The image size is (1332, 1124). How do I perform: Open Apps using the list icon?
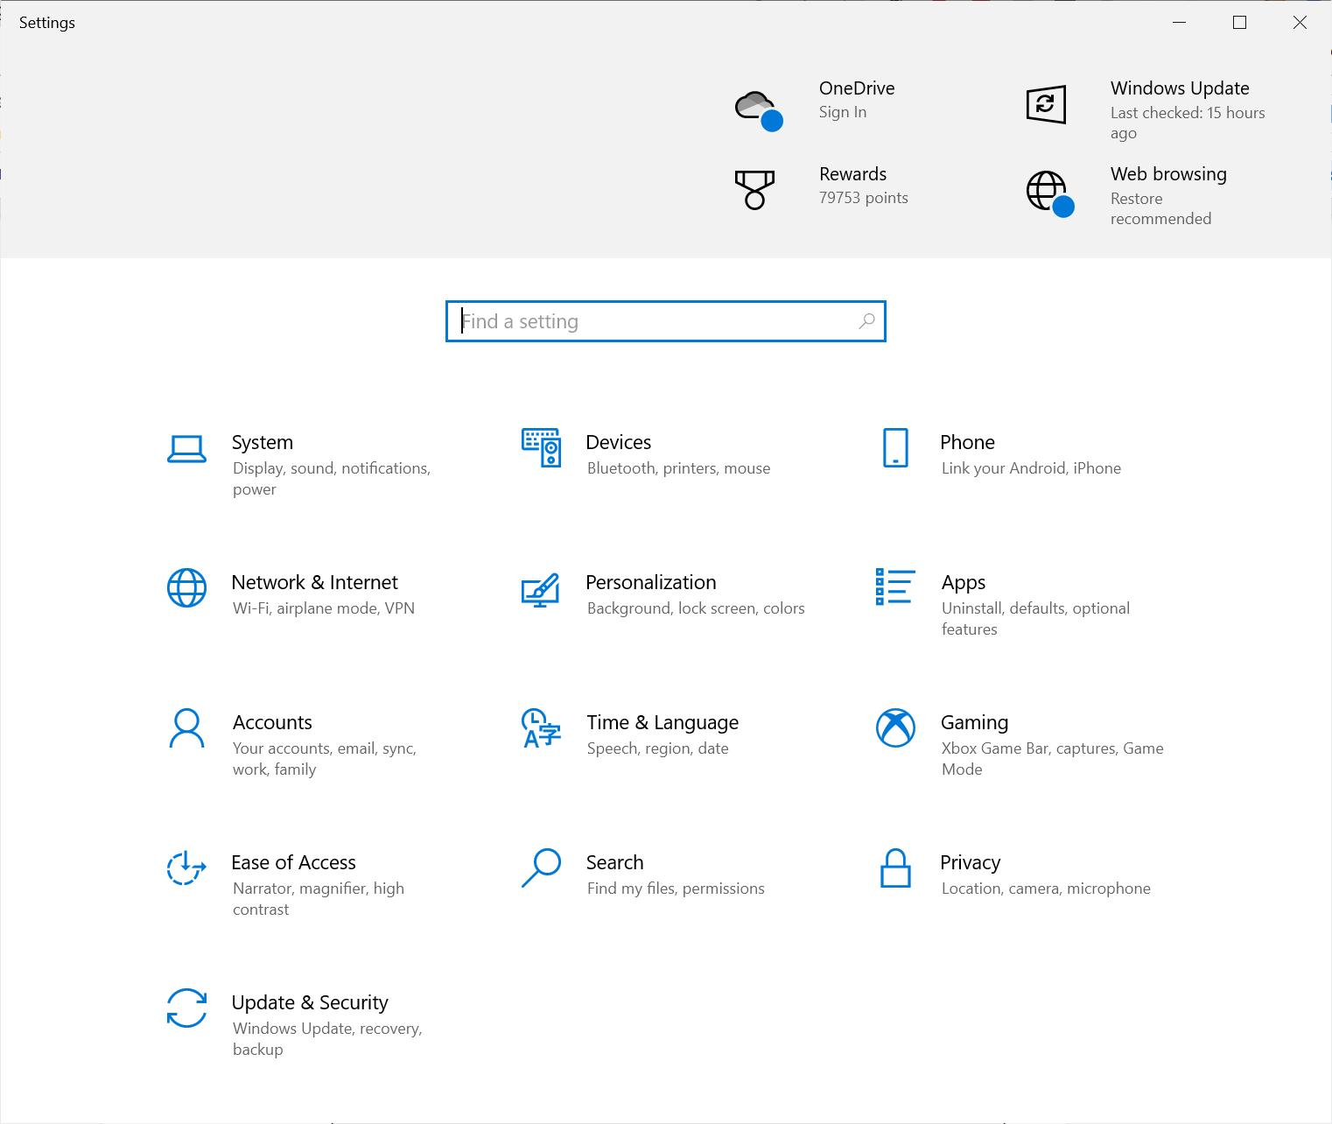coord(895,587)
